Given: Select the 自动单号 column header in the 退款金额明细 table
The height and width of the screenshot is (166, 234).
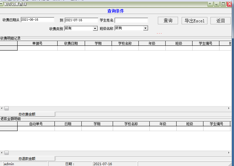Looking at the screenshot, I should pos(36,124).
